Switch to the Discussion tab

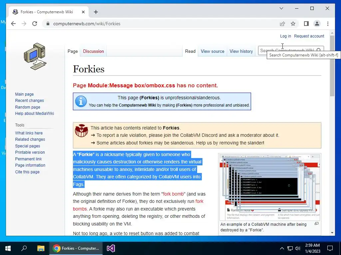(x=93, y=51)
